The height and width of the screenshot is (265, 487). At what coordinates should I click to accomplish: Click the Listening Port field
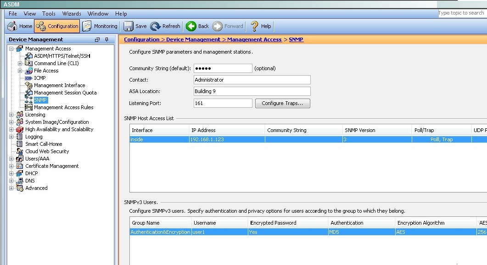click(x=223, y=103)
